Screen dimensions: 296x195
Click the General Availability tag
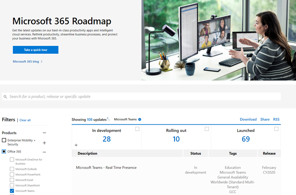coord(233,177)
